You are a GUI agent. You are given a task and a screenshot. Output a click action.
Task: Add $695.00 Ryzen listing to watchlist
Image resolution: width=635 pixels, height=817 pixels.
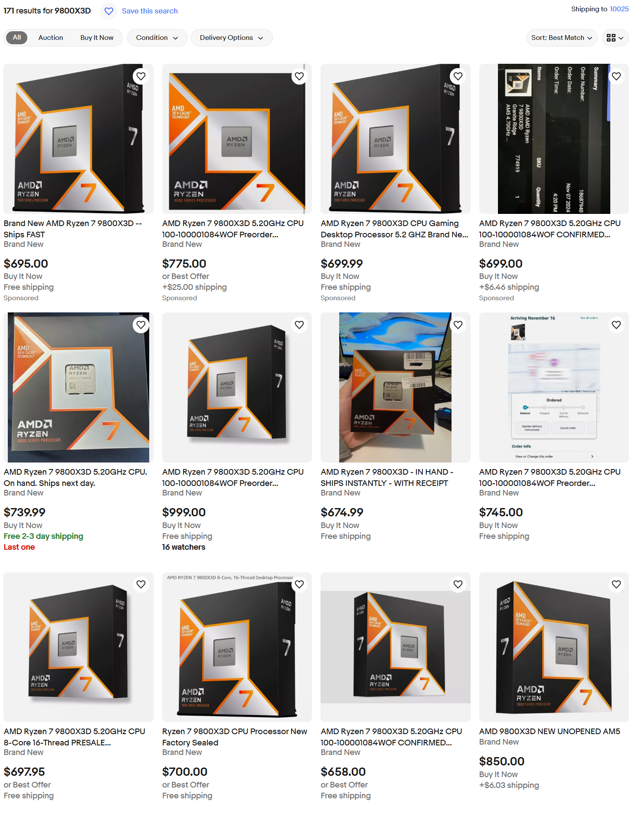tap(141, 76)
